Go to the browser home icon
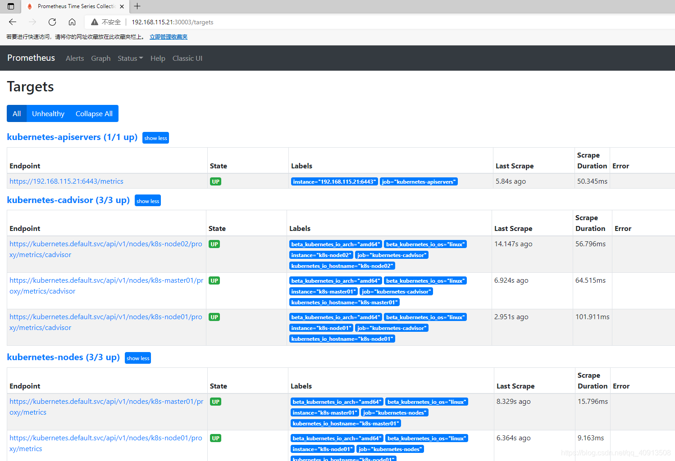This screenshot has width=675, height=461. pos(72,22)
